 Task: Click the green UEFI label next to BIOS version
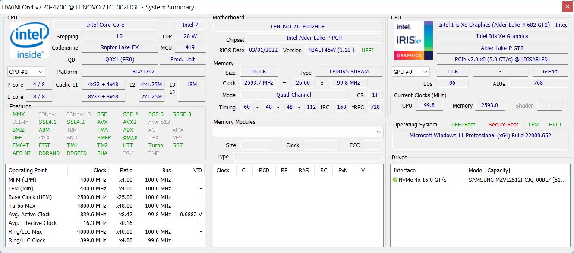click(367, 50)
